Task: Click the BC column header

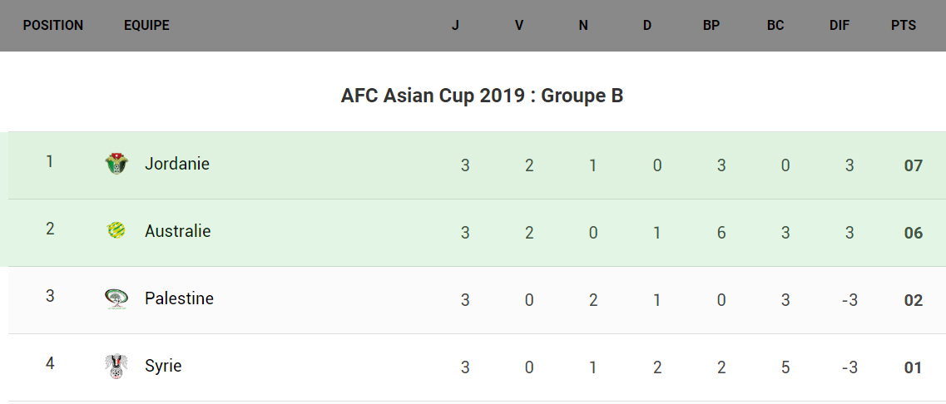Action: coord(775,26)
